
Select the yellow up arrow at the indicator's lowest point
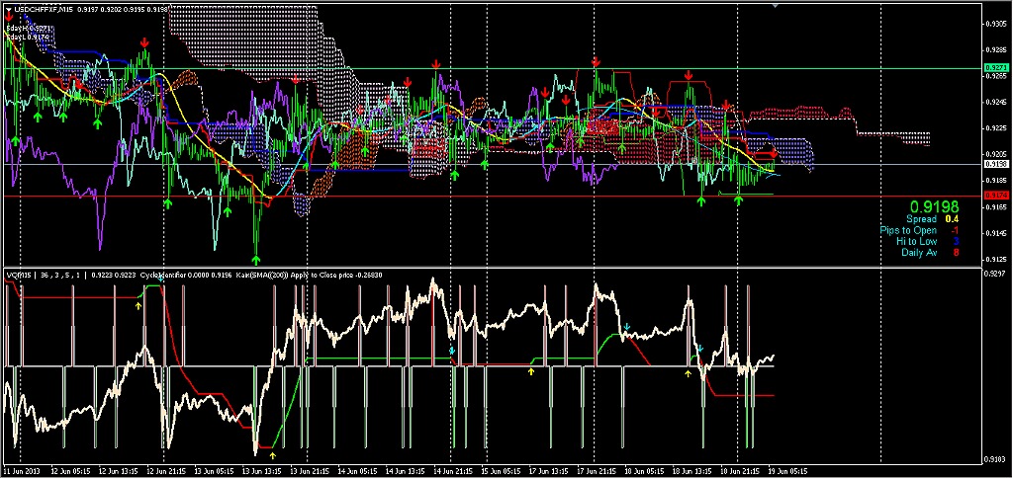coord(273,455)
